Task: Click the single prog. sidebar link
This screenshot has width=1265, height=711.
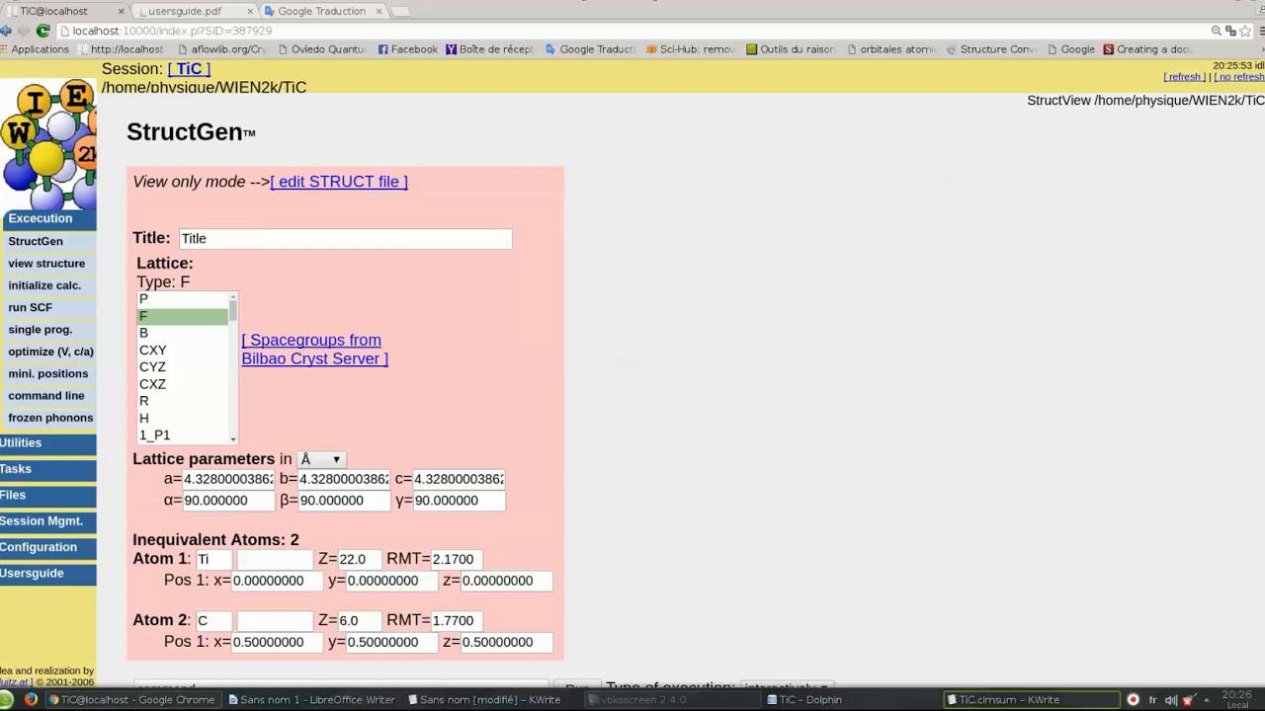Action: click(40, 330)
